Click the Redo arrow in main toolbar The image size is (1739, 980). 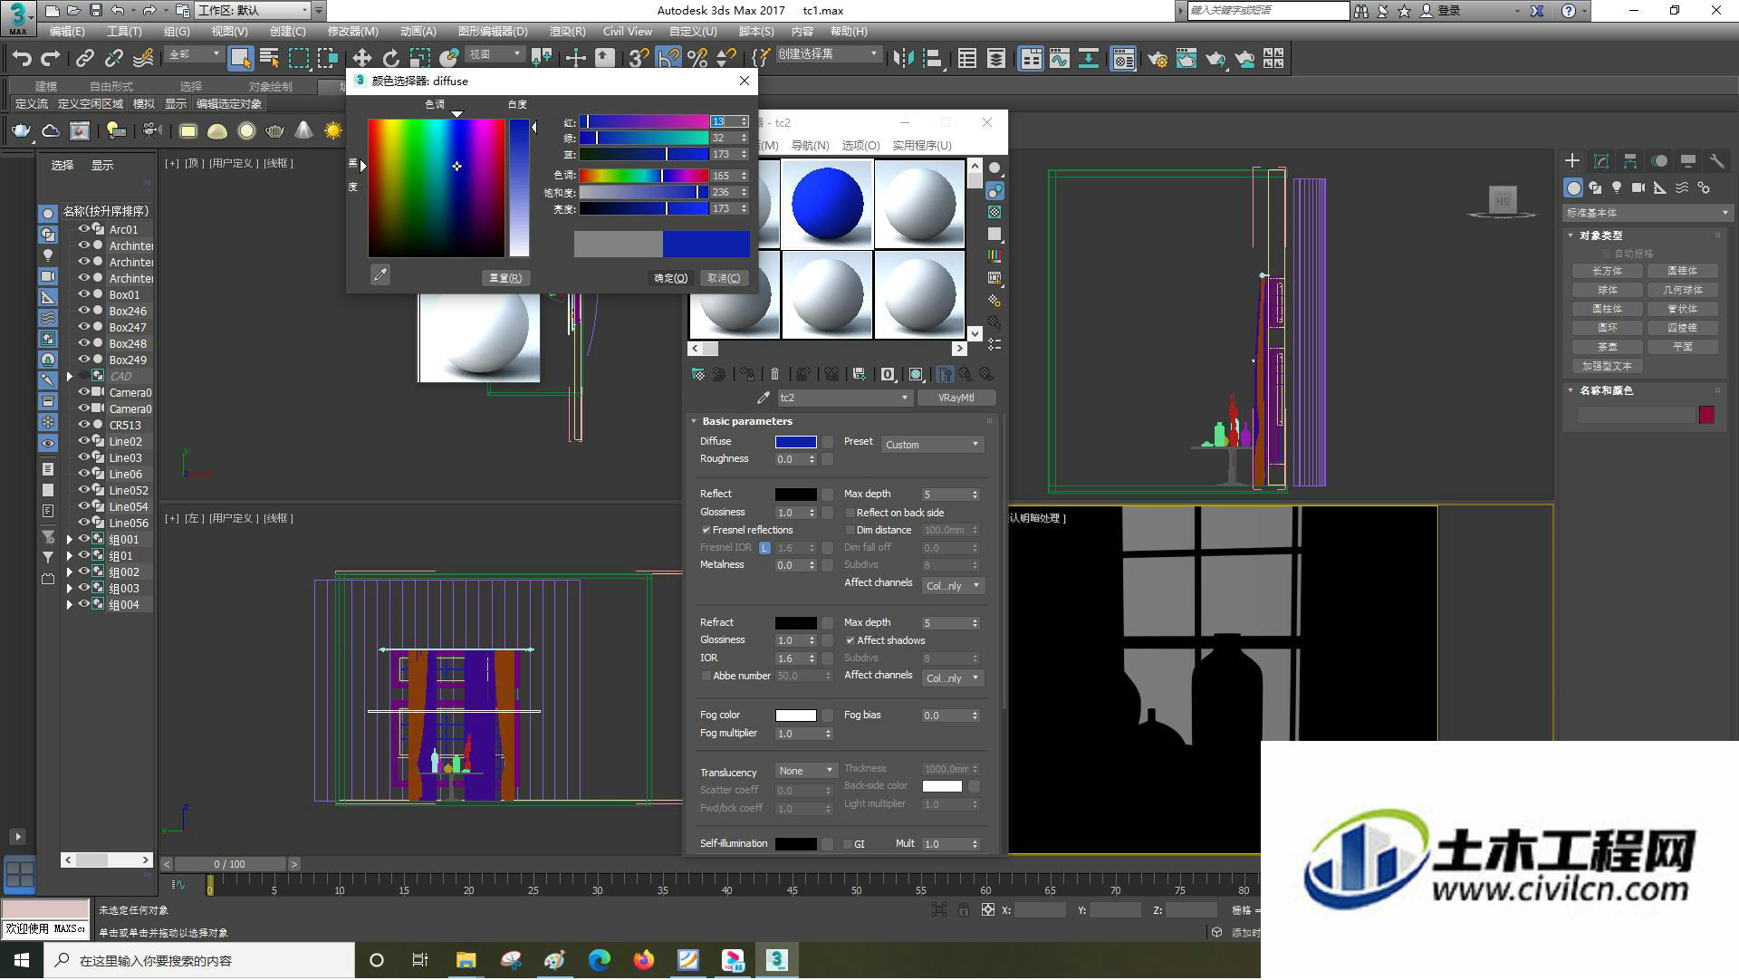click(x=51, y=59)
